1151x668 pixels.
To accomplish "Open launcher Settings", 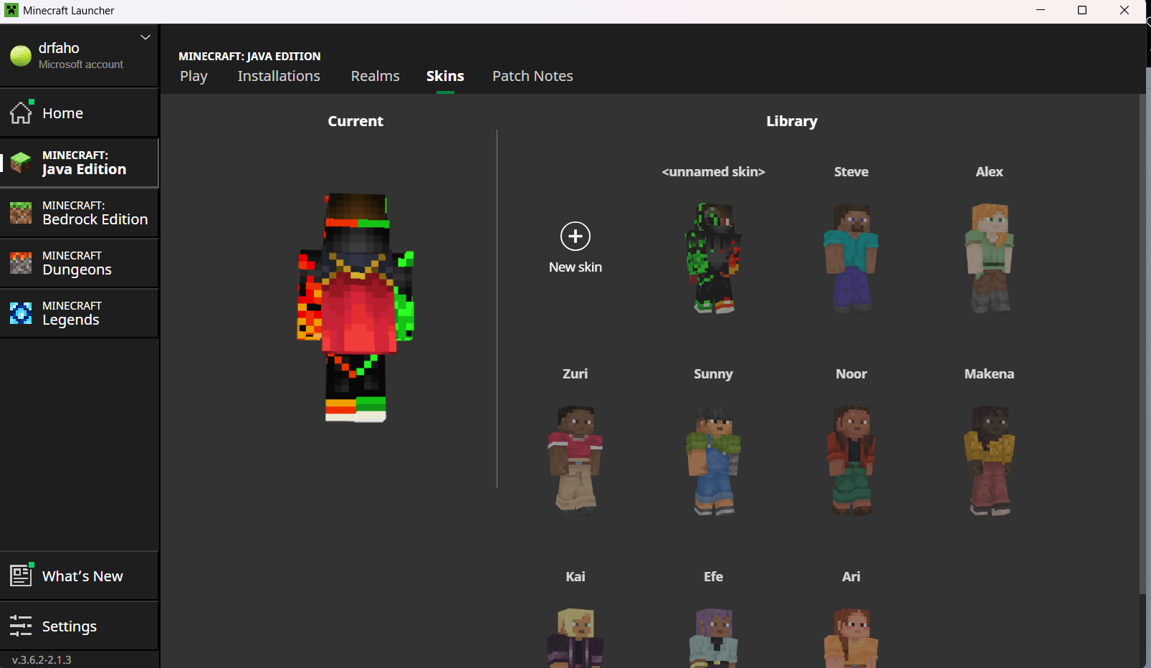I will pyautogui.click(x=79, y=626).
